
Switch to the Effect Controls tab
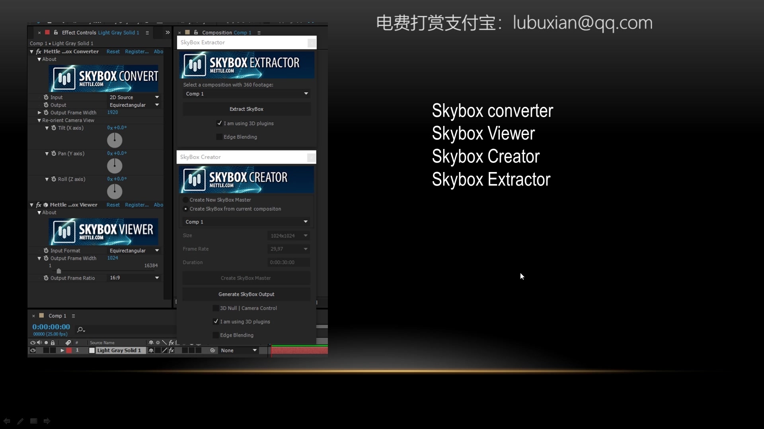100,33
